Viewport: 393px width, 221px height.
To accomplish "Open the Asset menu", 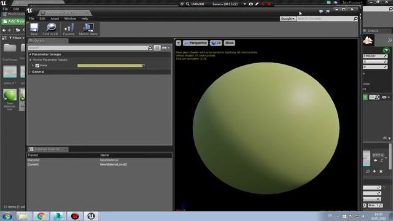I will pos(55,18).
